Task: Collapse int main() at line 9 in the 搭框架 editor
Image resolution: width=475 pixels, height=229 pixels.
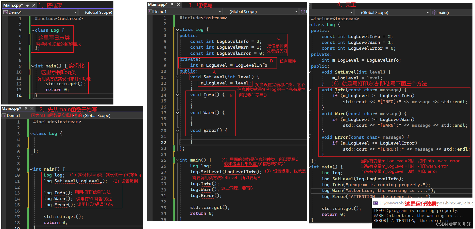Action: 33,66
